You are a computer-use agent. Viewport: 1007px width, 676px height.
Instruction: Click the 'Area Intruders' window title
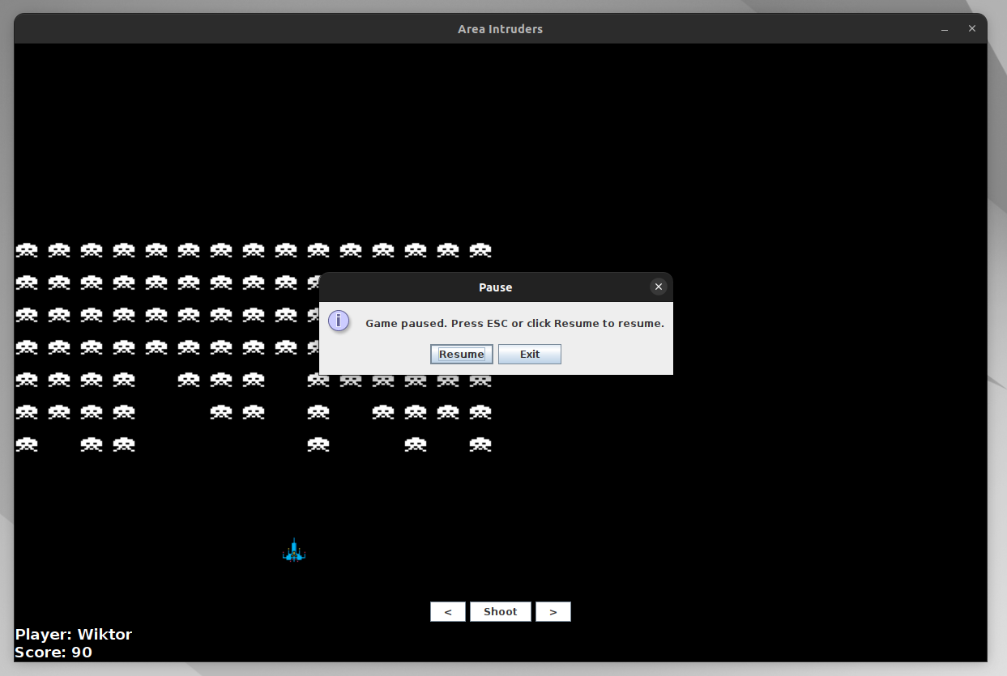tap(500, 29)
